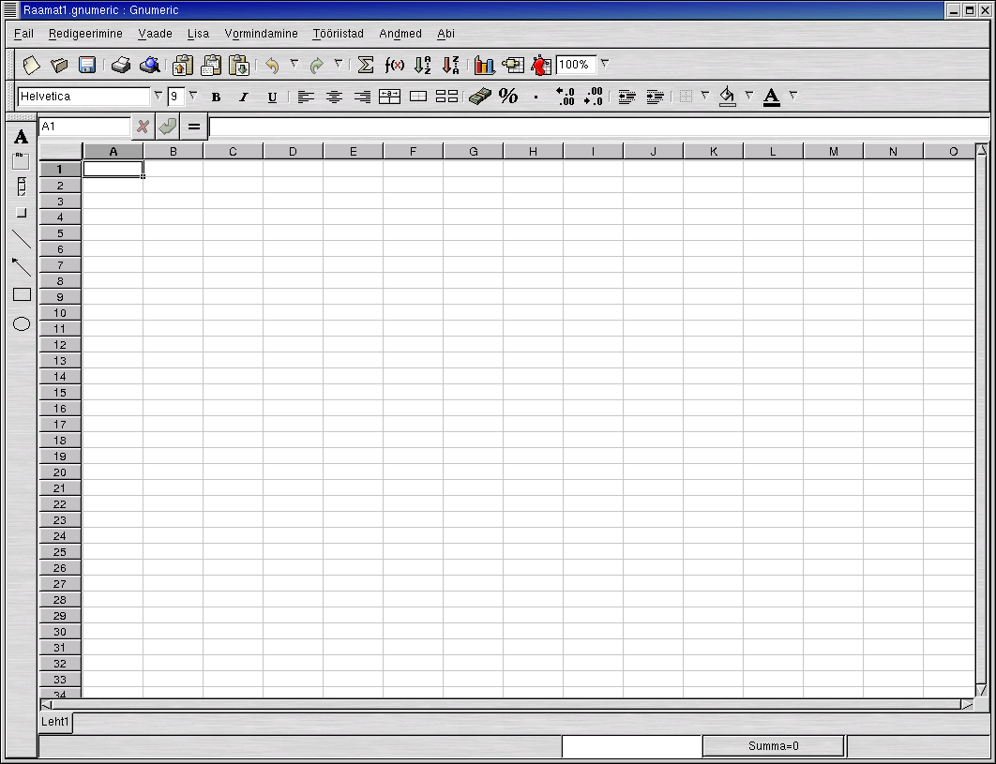This screenshot has height=764, width=996.
Task: Click the font color A swatch
Action: click(772, 96)
